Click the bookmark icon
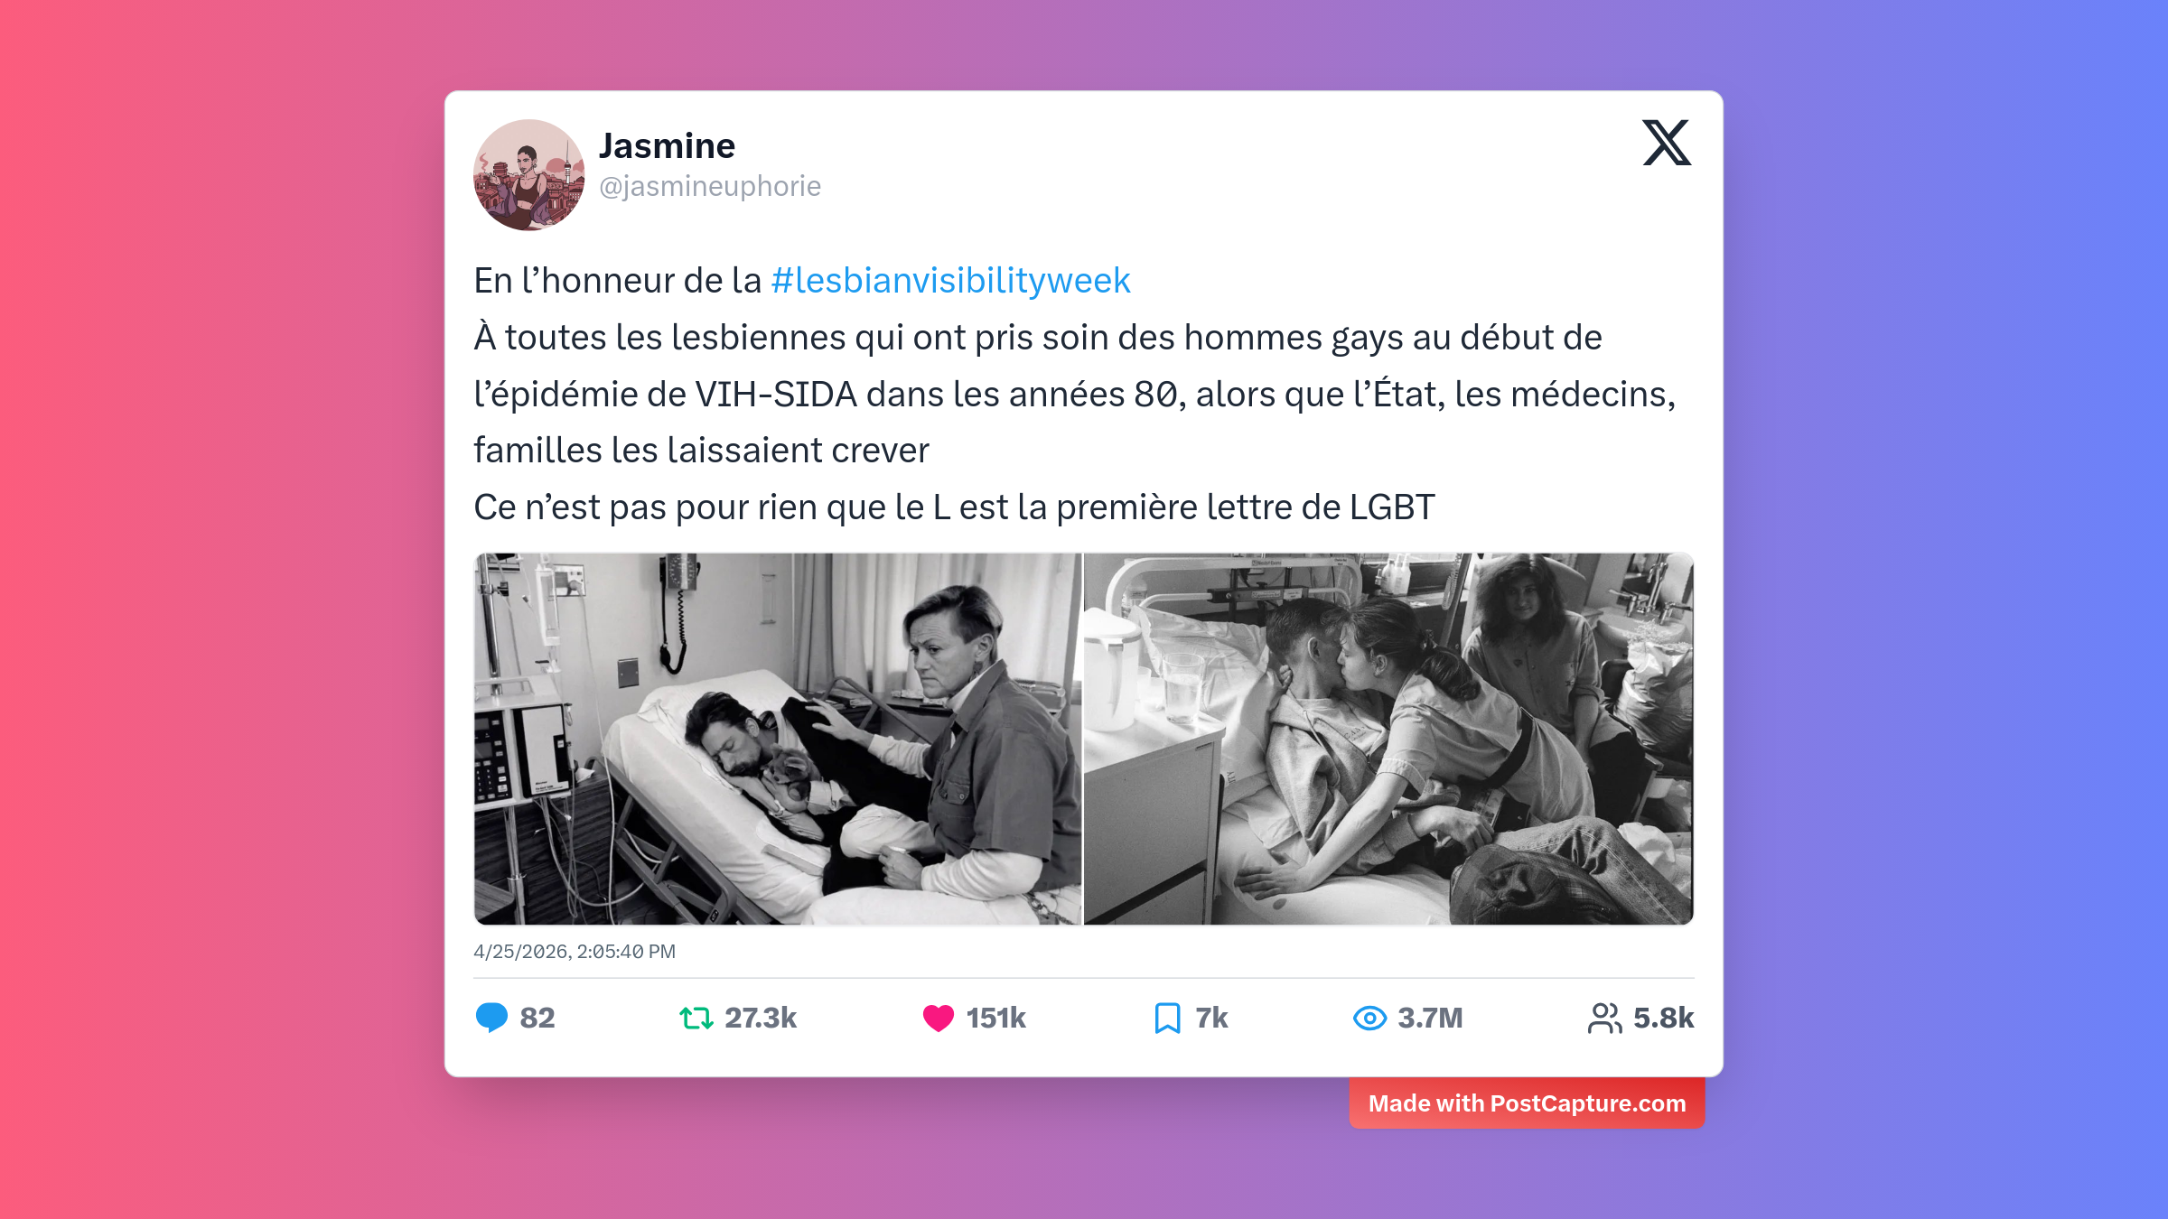This screenshot has width=2168, height=1219. (1167, 1019)
